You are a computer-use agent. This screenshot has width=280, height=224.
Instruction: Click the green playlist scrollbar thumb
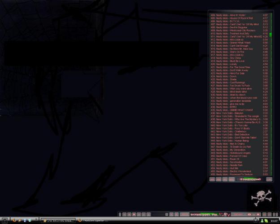pos(271,34)
